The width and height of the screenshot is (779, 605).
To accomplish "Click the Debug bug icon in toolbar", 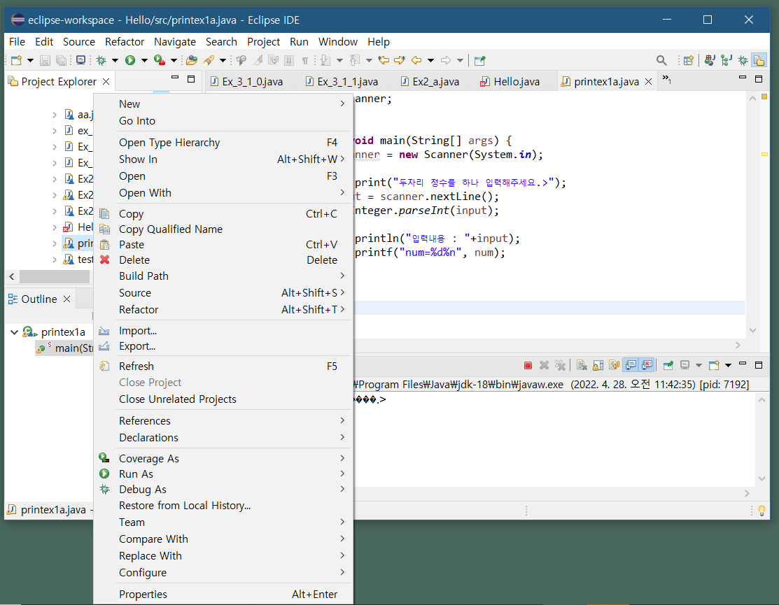I will coord(101,61).
